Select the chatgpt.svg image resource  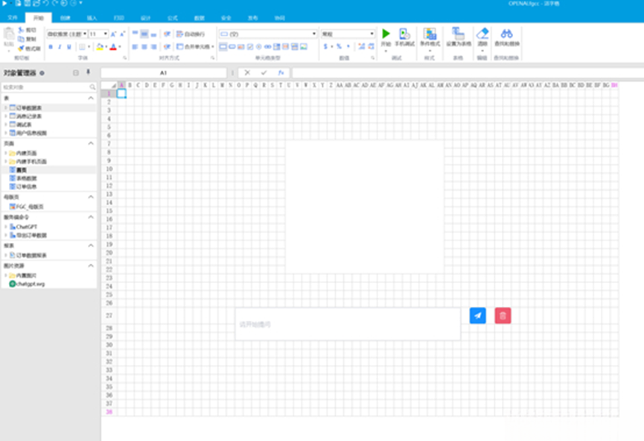27,284
